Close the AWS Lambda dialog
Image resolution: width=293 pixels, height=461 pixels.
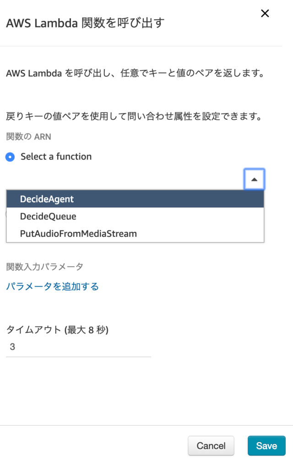[265, 13]
